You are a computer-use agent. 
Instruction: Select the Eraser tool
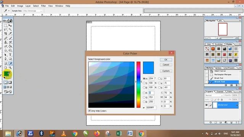point(6,46)
